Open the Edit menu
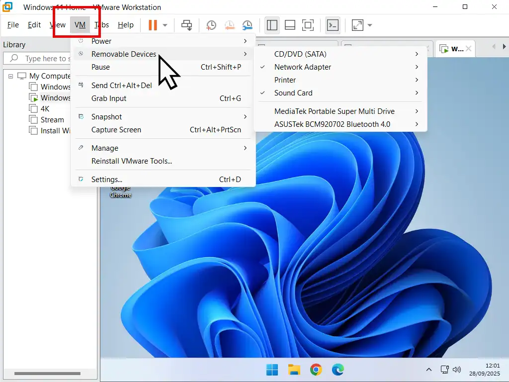This screenshot has height=382, width=509. coord(34,25)
